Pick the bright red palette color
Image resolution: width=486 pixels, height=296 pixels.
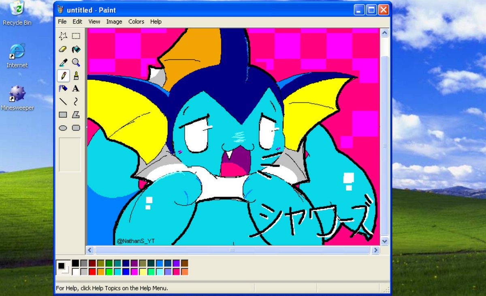pos(92,272)
